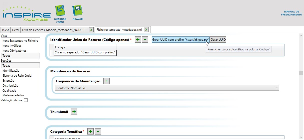Image resolution: width=304 pixels, height=140 pixels.
Task: Remove row from Identificador Único do Recurso
Action: click(x=145, y=40)
